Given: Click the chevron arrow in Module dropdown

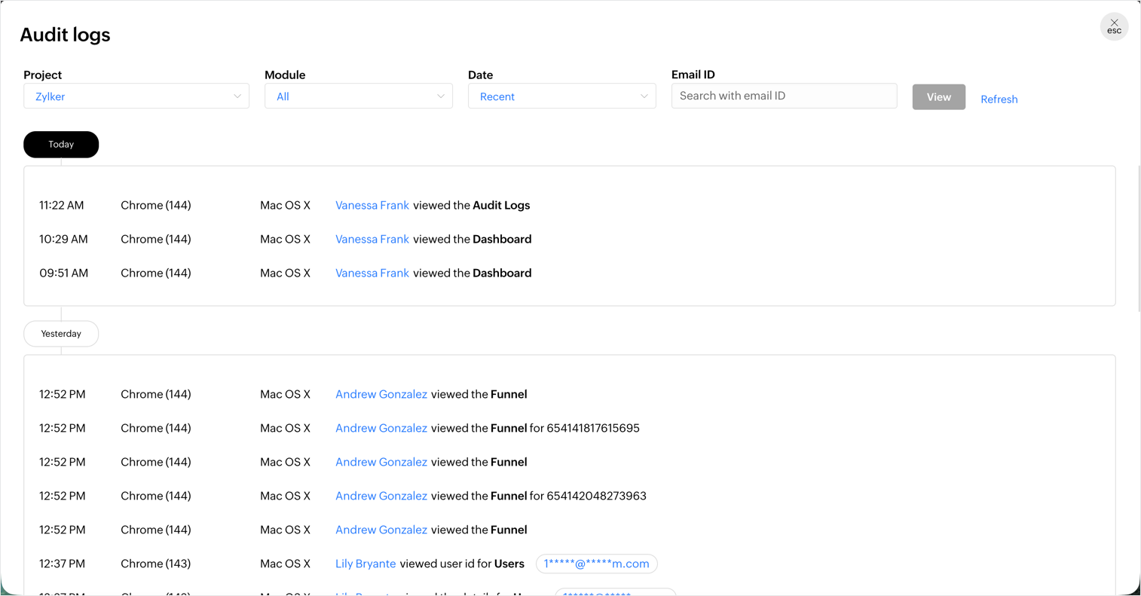Looking at the screenshot, I should (441, 96).
